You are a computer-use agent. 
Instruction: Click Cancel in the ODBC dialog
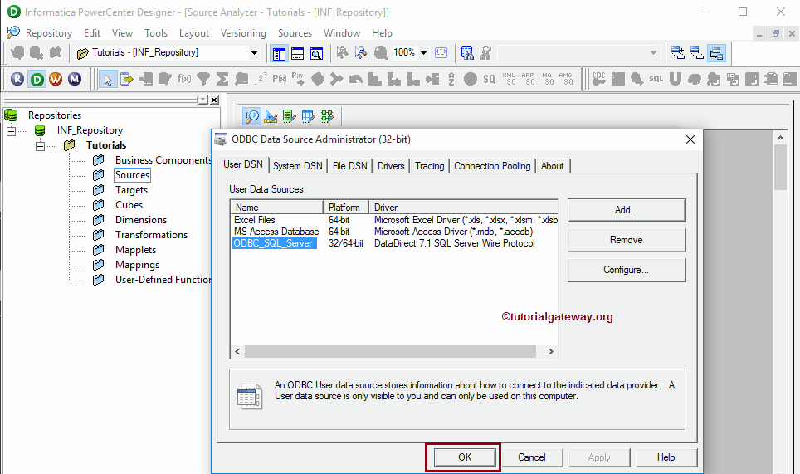pos(532,457)
